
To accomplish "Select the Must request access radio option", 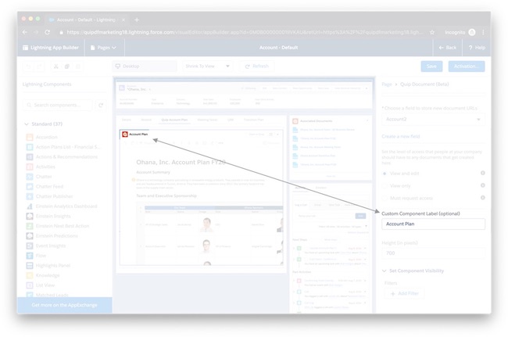I will pyautogui.click(x=385, y=199).
